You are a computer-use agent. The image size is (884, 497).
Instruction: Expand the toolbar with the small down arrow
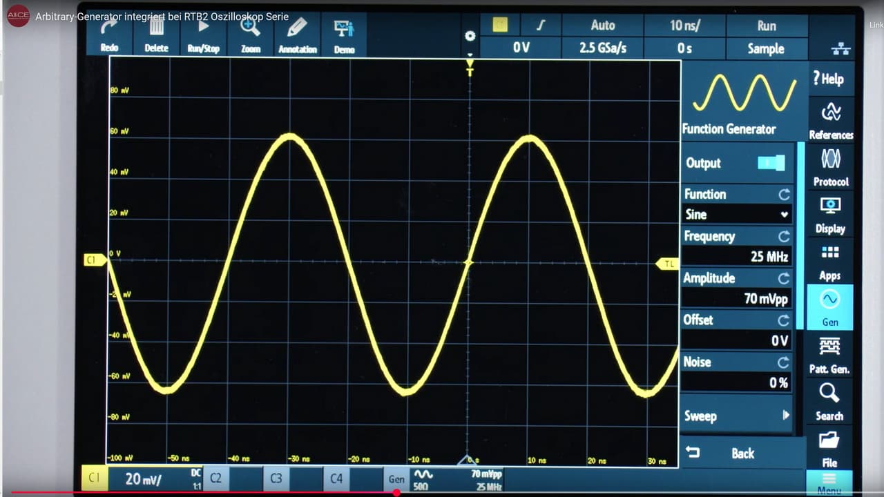(471, 54)
